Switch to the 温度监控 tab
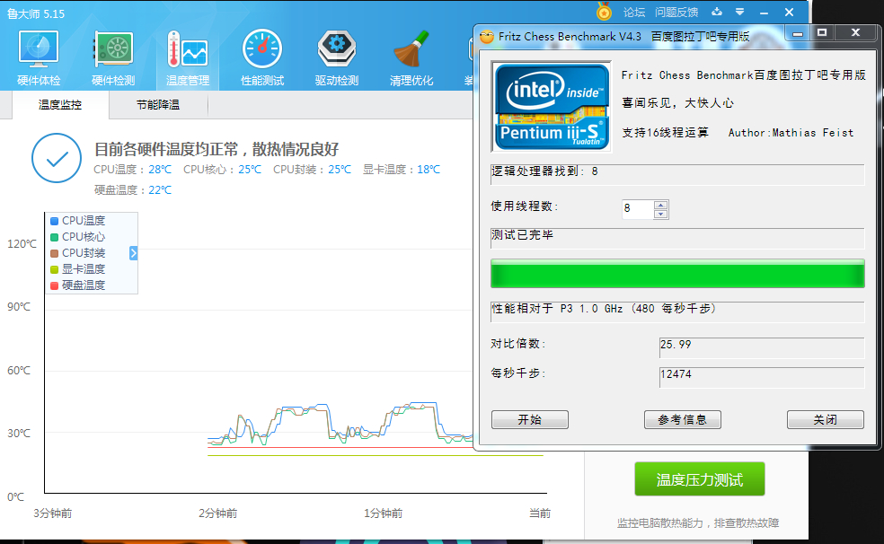This screenshot has height=544, width=884. (x=60, y=105)
